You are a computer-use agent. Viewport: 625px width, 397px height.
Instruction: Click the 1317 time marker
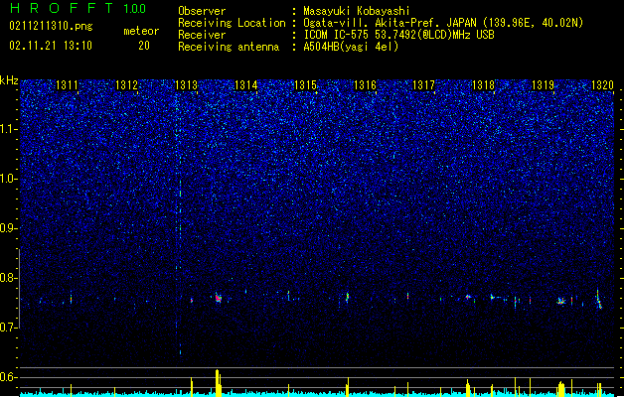pyautogui.click(x=423, y=85)
